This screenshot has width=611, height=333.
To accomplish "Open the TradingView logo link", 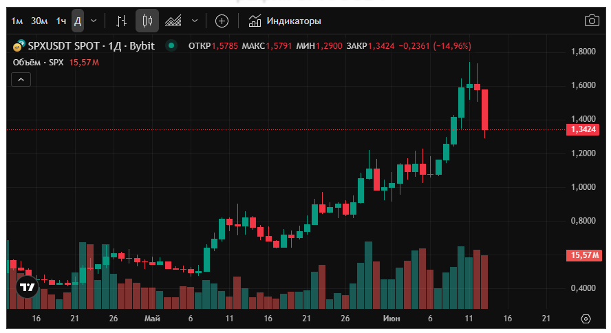I will click(28, 288).
